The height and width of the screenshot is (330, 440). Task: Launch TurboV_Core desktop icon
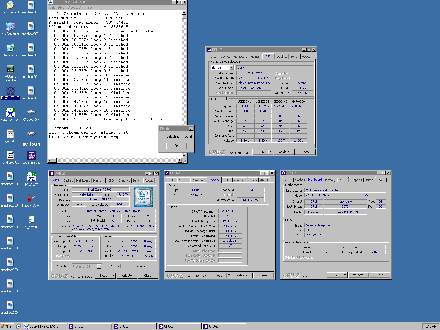click(x=31, y=200)
